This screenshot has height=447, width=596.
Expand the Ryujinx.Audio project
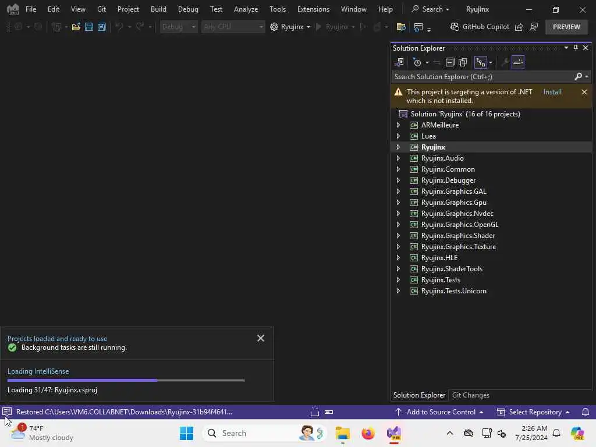point(398,158)
